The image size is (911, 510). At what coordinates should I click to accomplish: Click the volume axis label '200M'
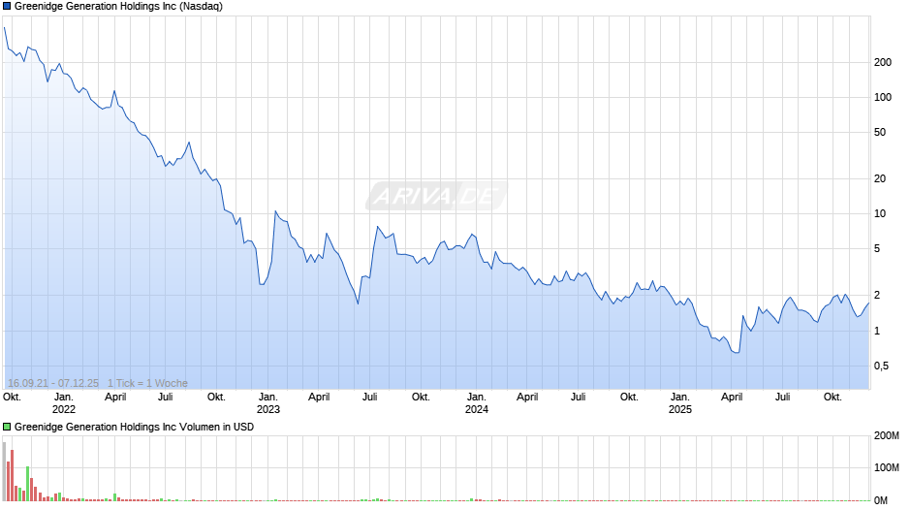(x=887, y=436)
